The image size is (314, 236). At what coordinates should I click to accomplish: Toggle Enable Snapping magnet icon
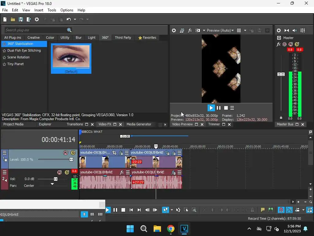[x=281, y=210]
